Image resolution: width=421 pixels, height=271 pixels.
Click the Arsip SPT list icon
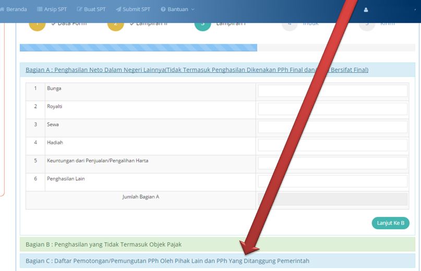[x=40, y=9]
